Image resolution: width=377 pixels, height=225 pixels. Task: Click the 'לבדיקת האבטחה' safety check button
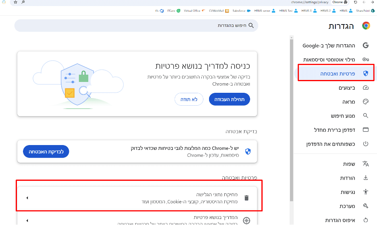(46, 151)
